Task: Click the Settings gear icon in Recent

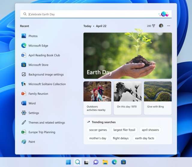Action: pos(24,113)
